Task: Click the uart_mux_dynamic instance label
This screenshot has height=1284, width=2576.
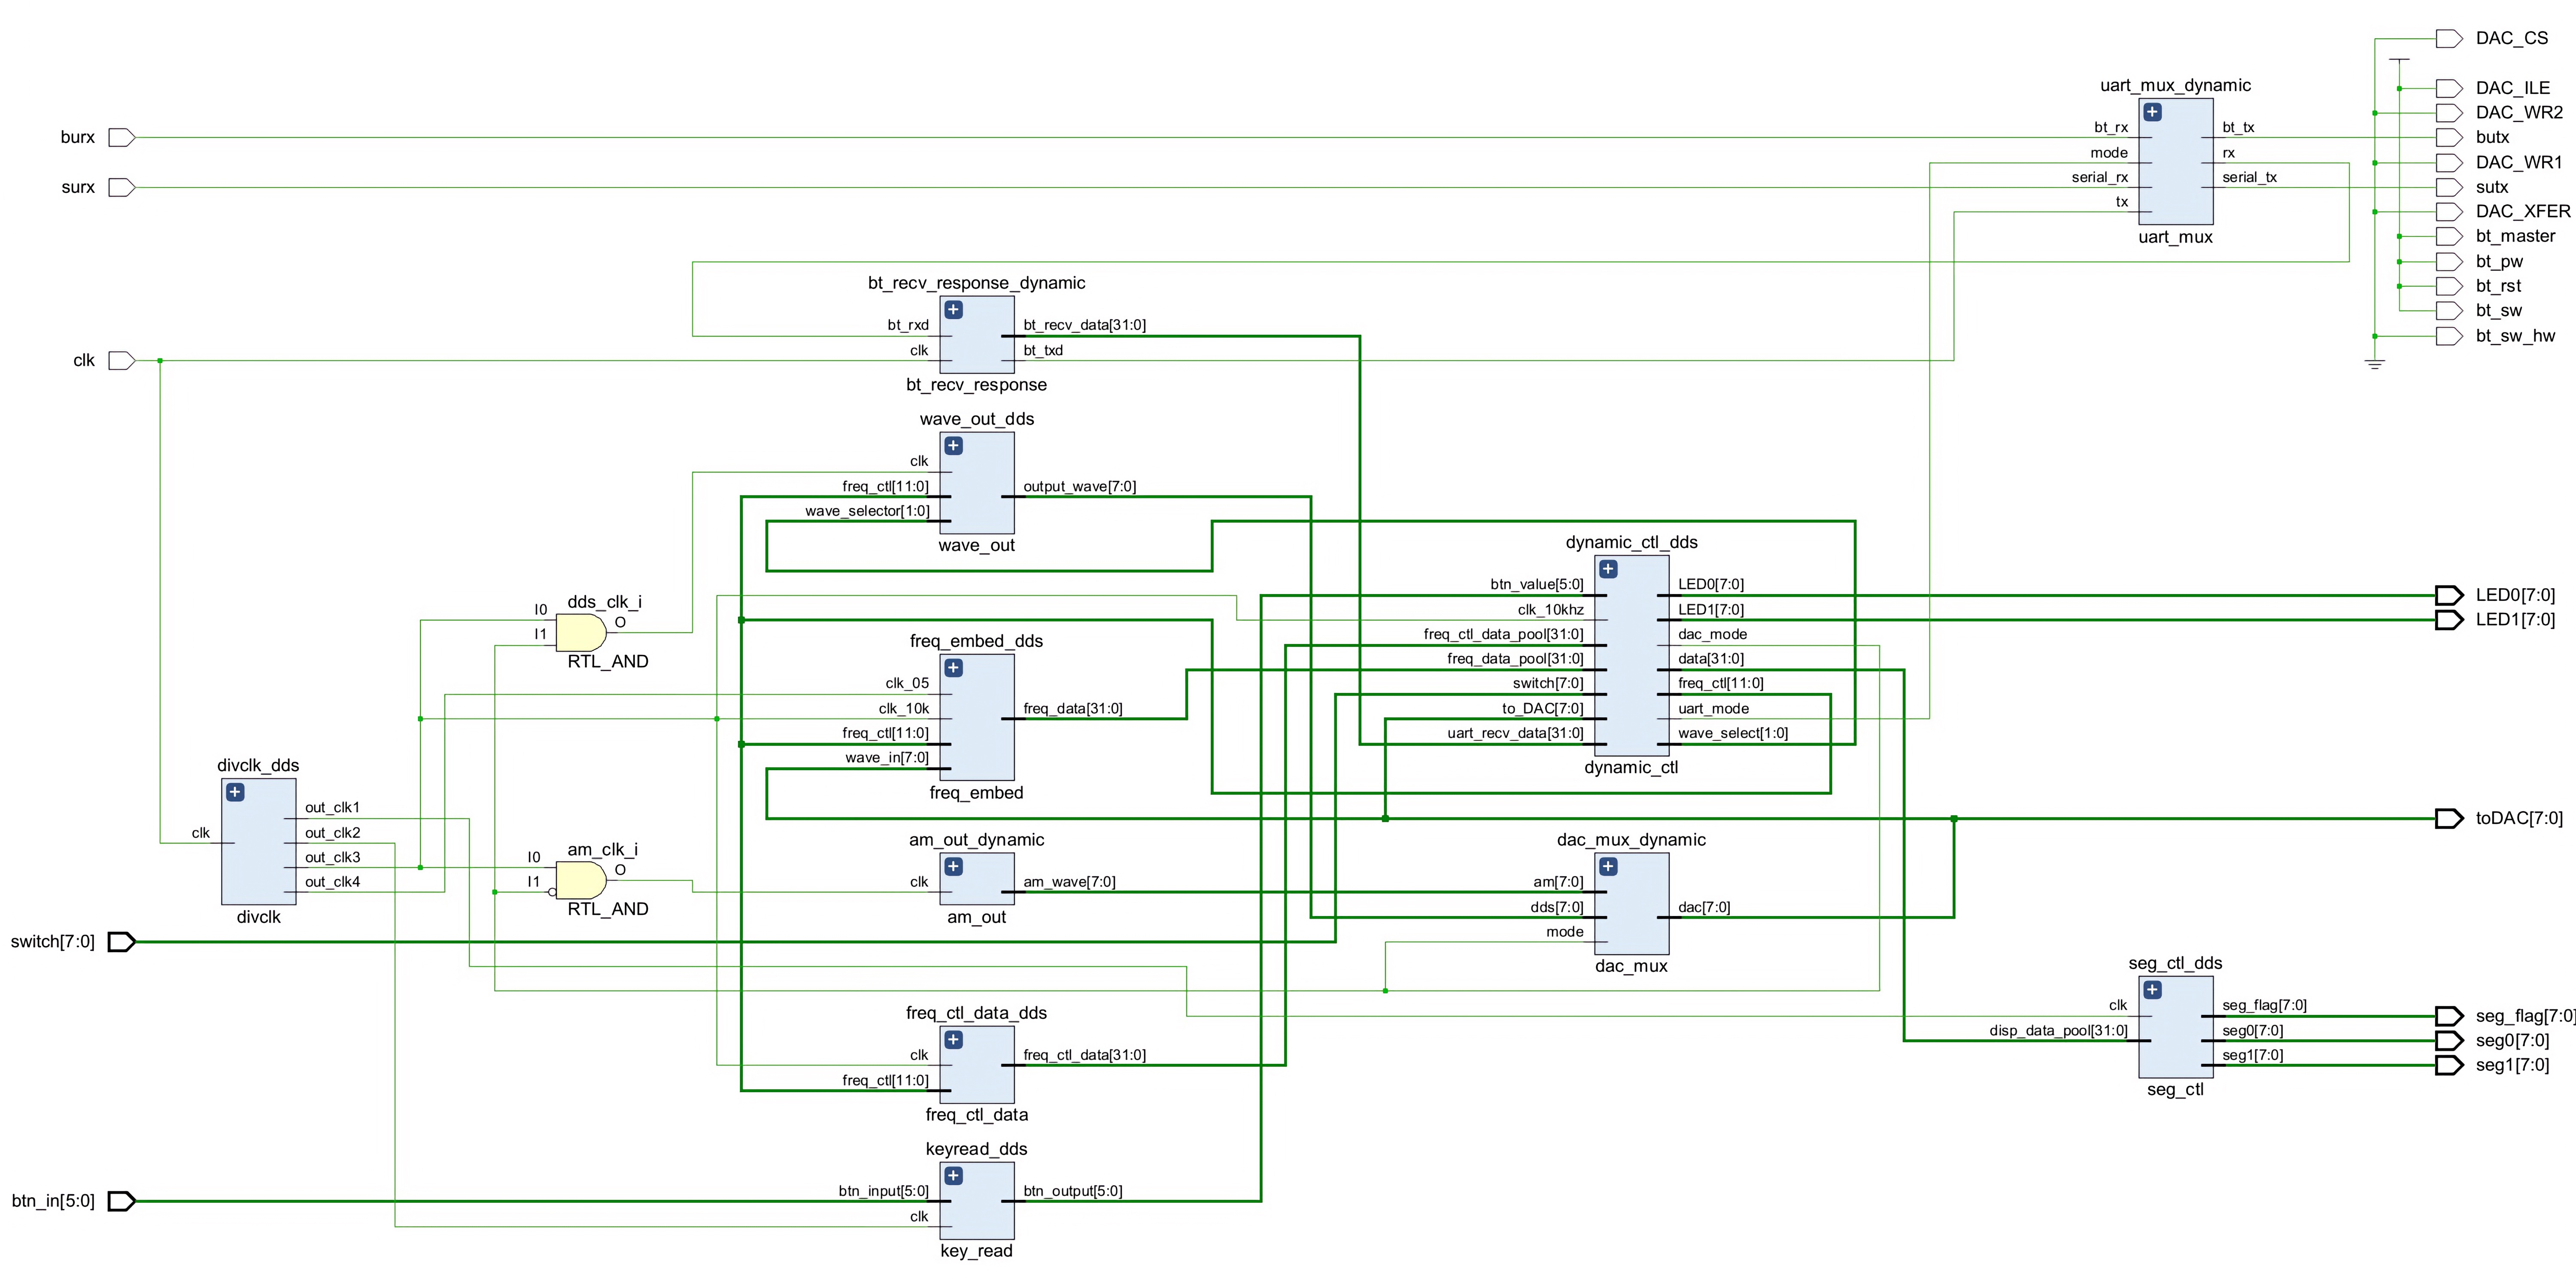Action: click(x=2175, y=85)
